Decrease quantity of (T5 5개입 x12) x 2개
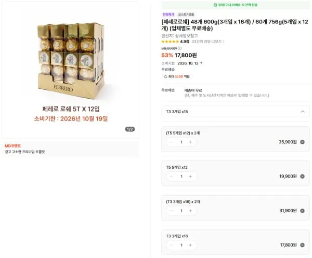The height and width of the screenshot is (258, 312). pyautogui.click(x=171, y=142)
